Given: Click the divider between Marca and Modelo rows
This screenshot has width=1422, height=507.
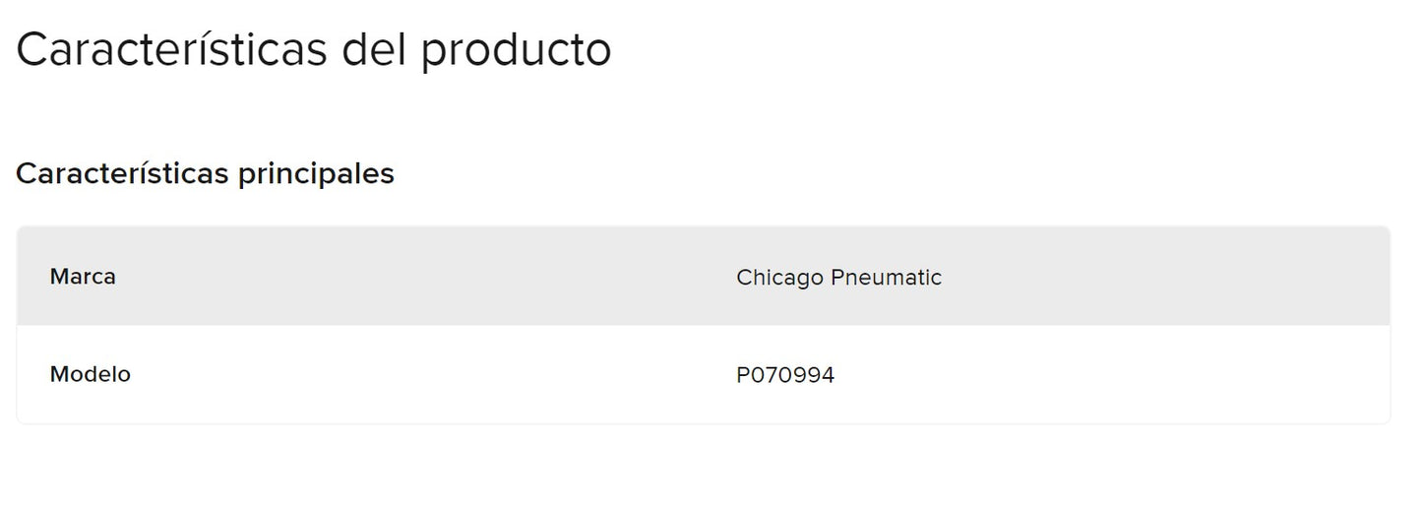Looking at the screenshot, I should pyautogui.click(x=704, y=326).
